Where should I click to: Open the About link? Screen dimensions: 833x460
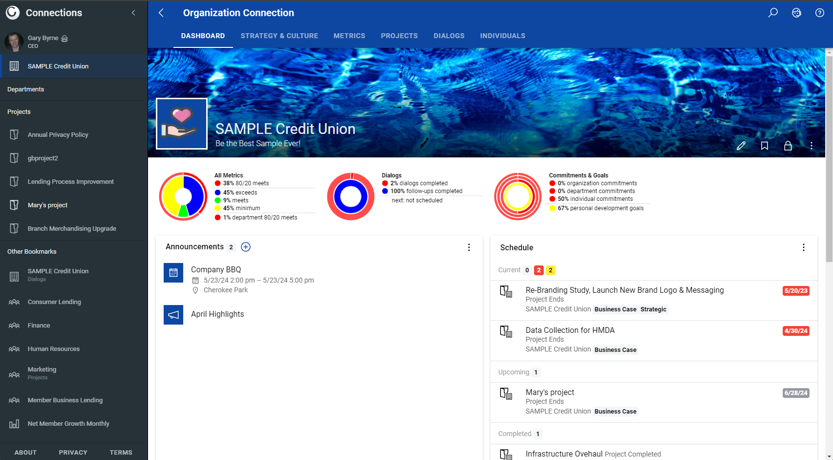tap(25, 452)
